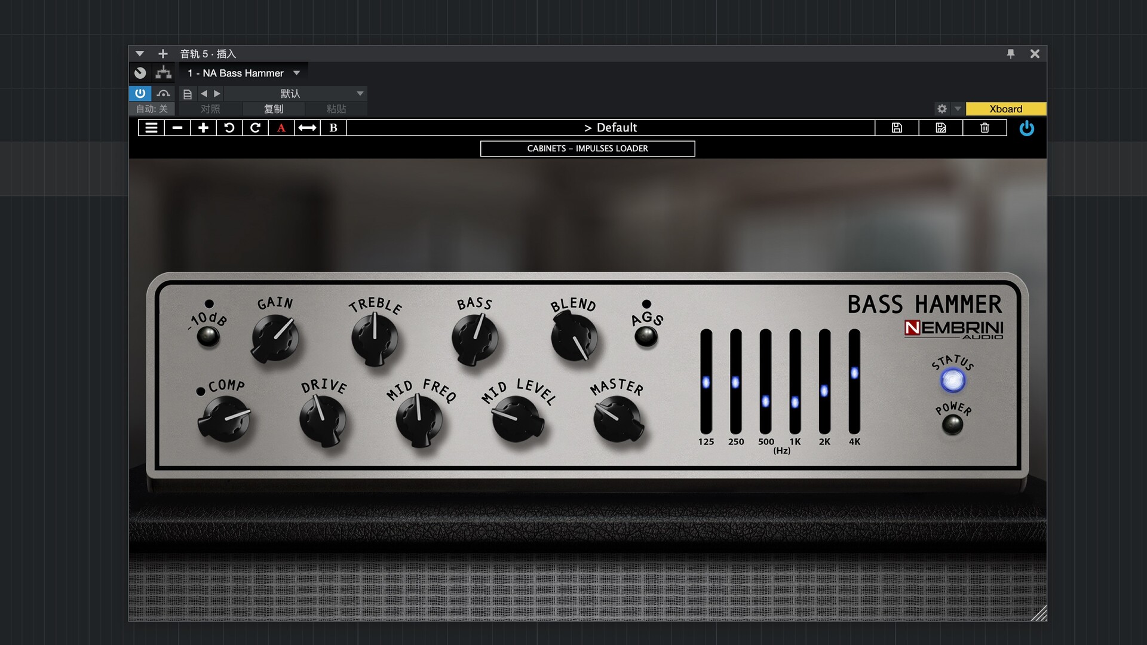Image resolution: width=1147 pixels, height=645 pixels.
Task: Delete preset with trash can icon
Action: tap(985, 128)
